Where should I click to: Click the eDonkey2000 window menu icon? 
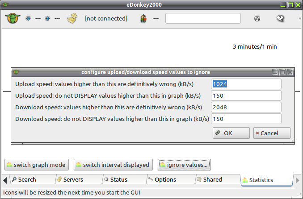pyautogui.click(x=5, y=4)
